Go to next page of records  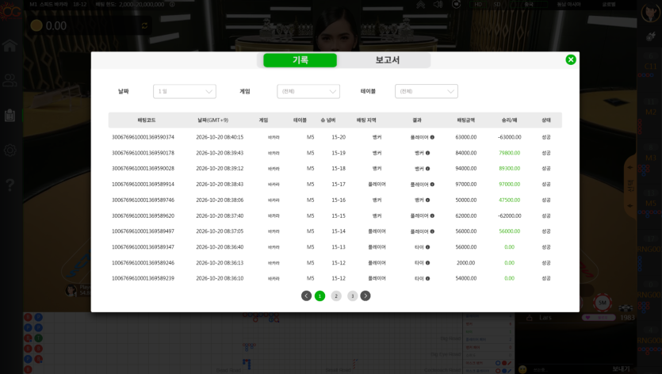(x=365, y=296)
